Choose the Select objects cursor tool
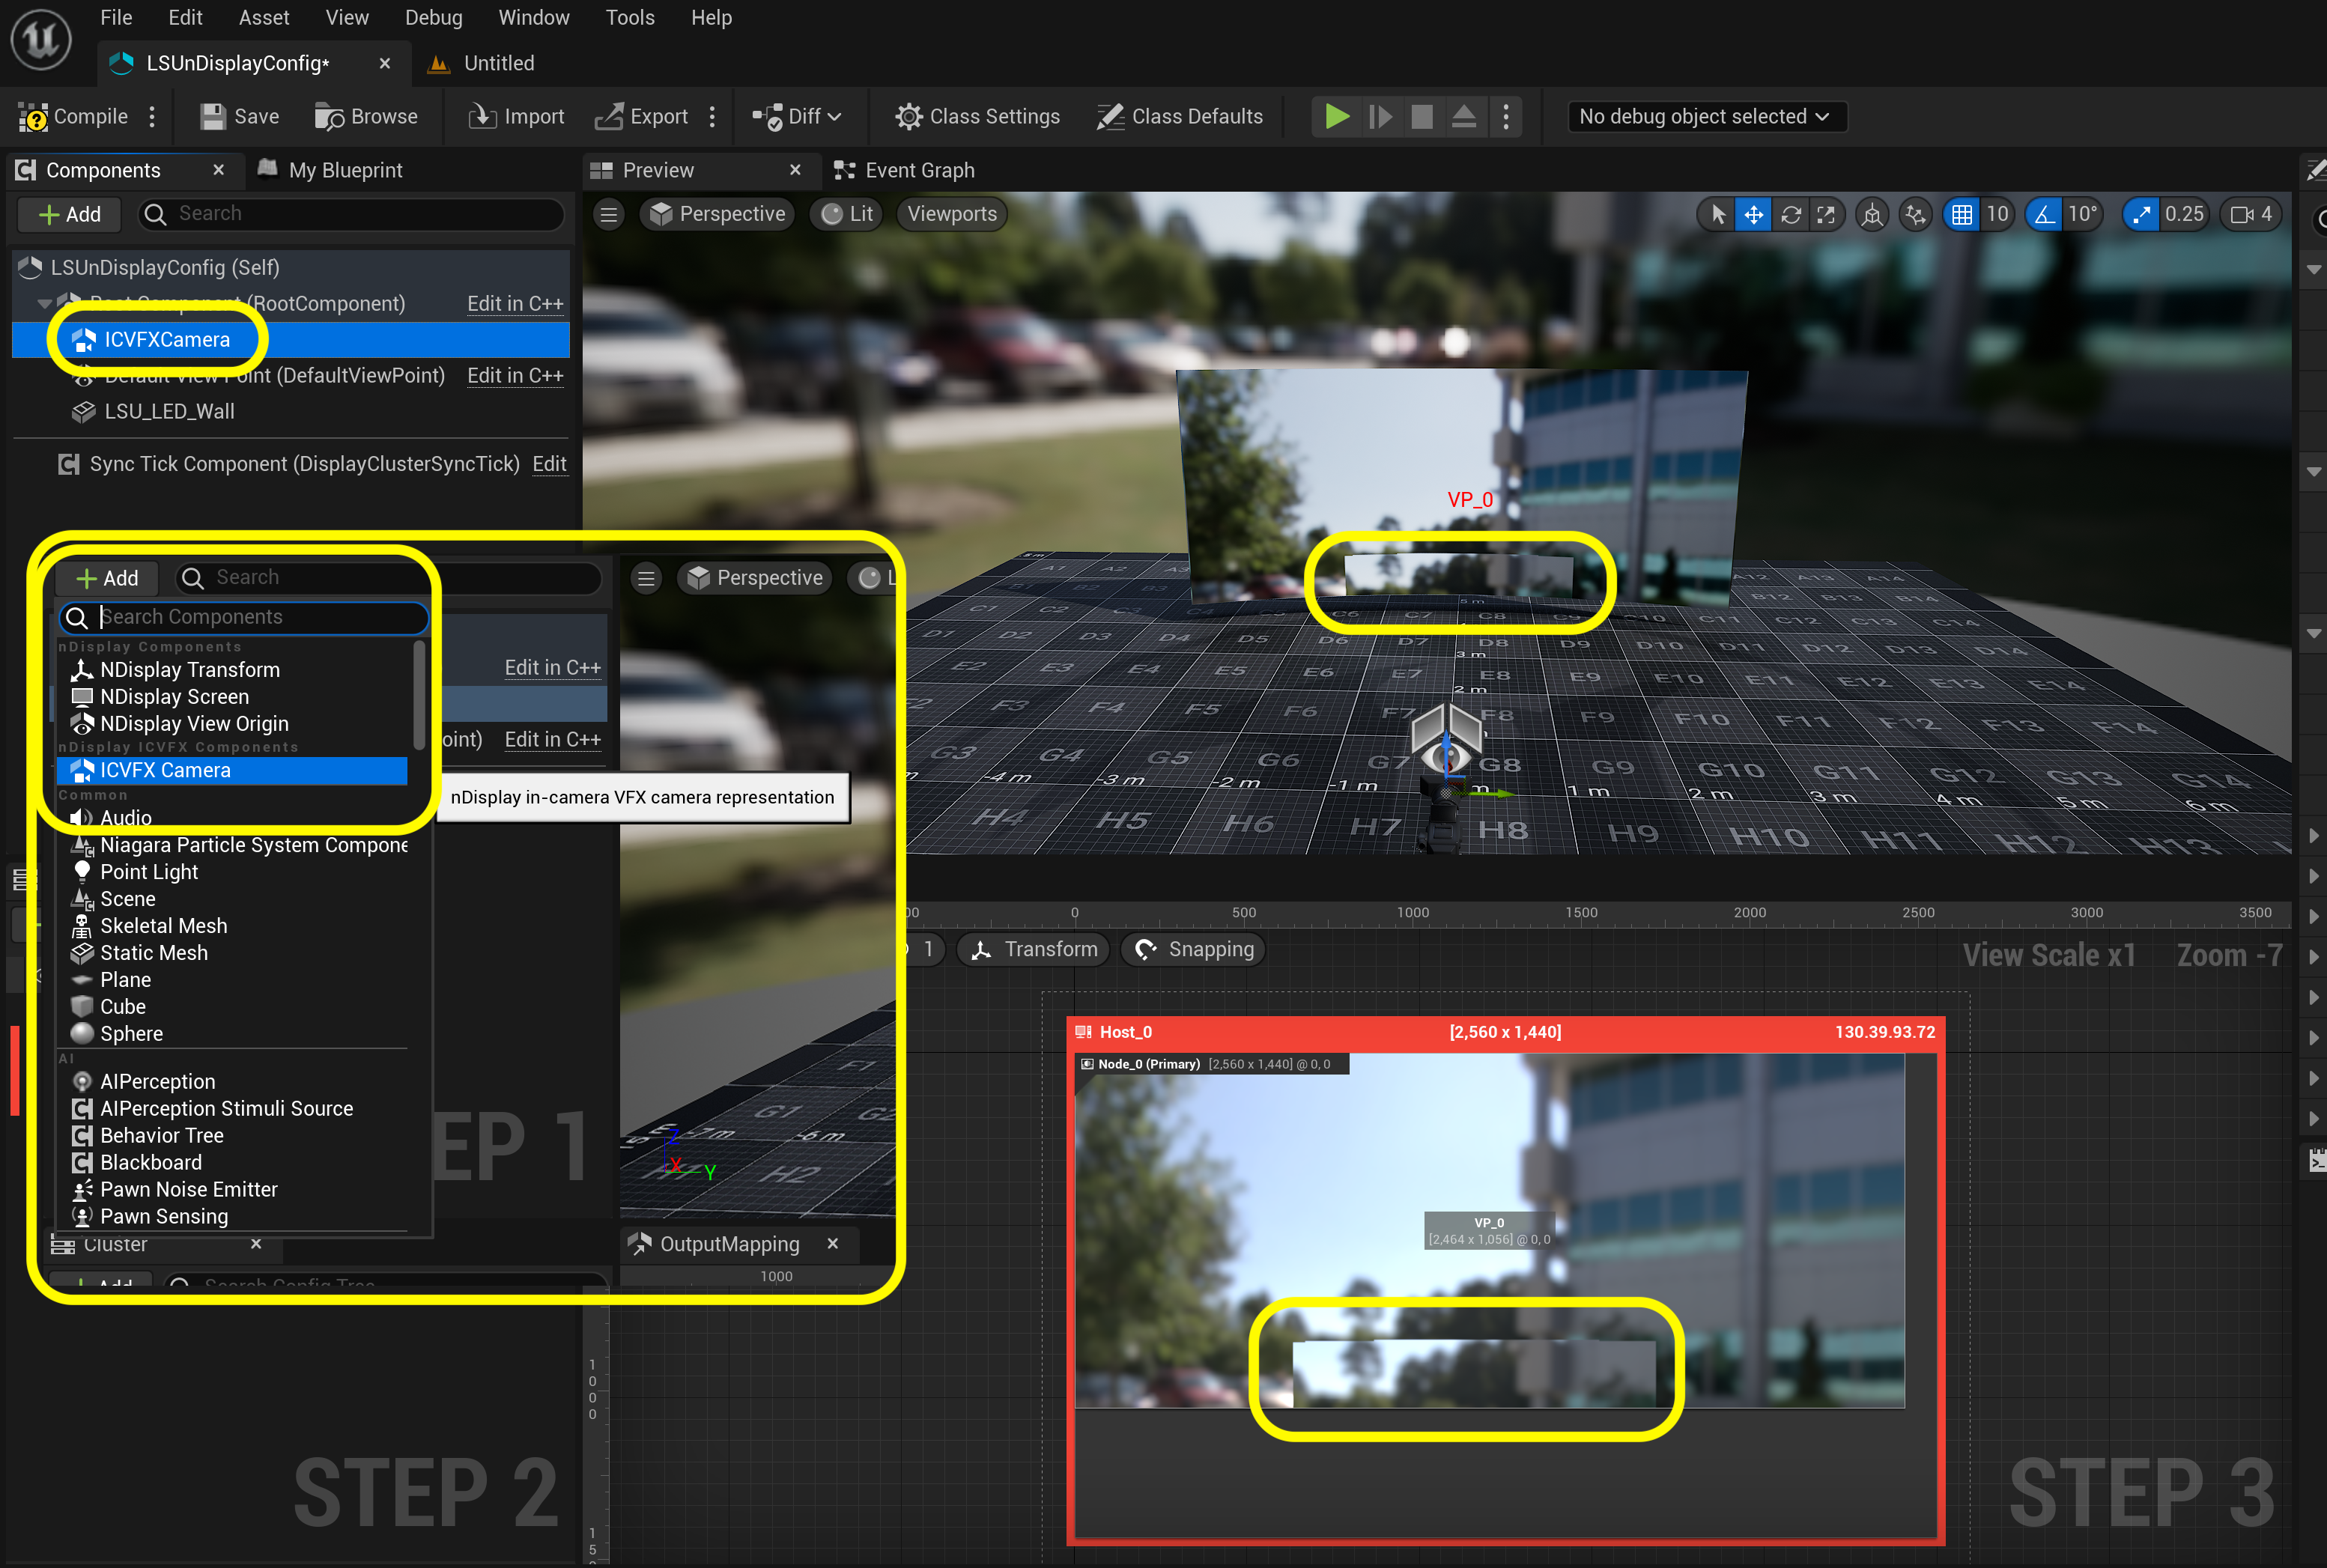The height and width of the screenshot is (1568, 2327). [1717, 214]
